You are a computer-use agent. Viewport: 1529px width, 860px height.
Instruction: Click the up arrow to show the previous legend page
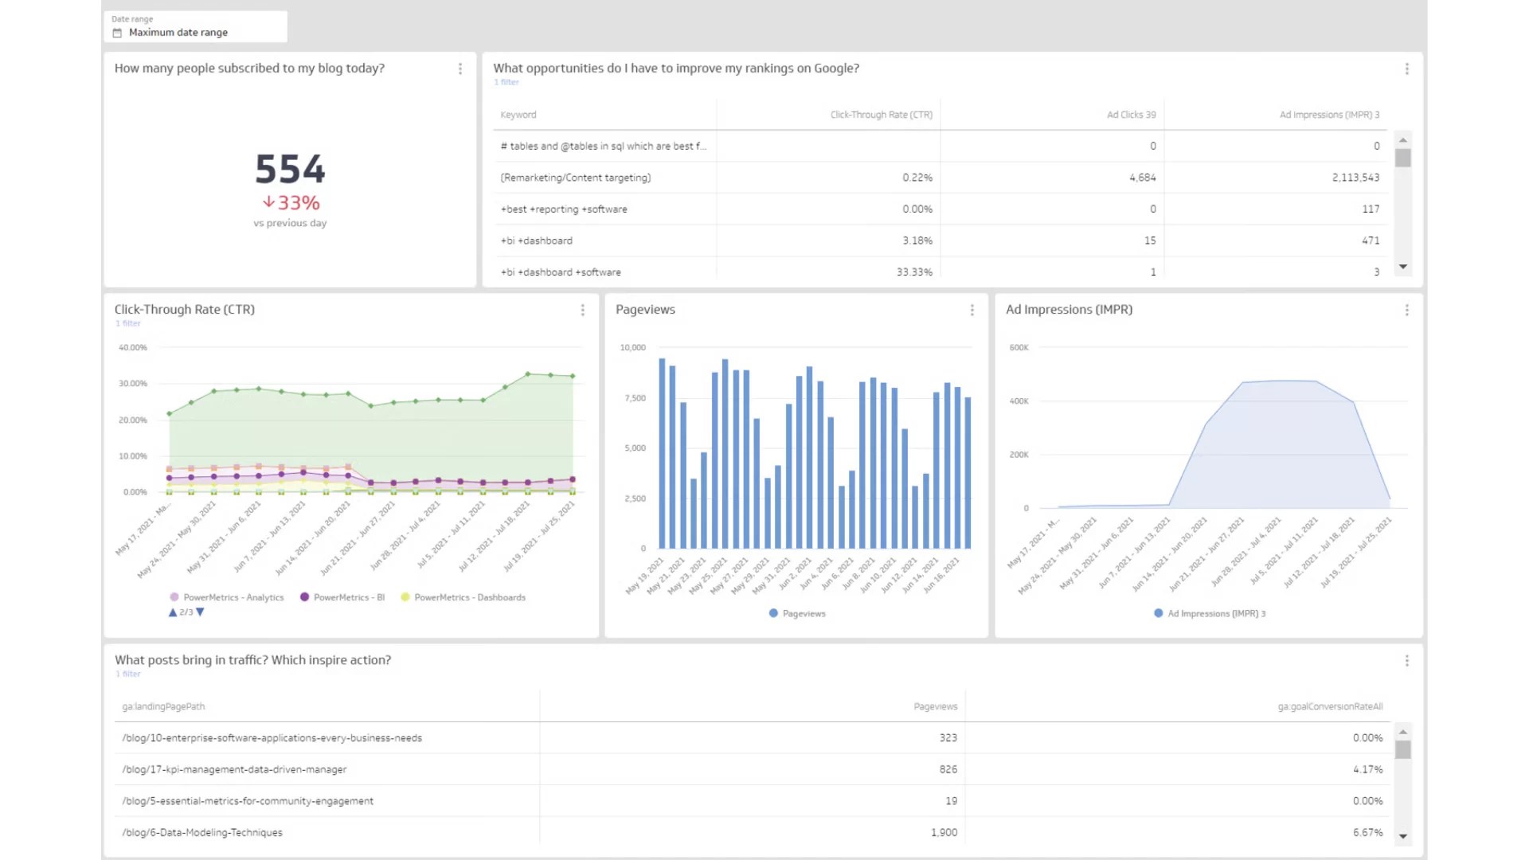click(173, 612)
